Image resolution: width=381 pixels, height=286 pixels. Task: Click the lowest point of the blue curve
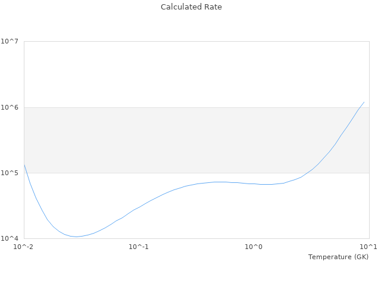pos(76,237)
